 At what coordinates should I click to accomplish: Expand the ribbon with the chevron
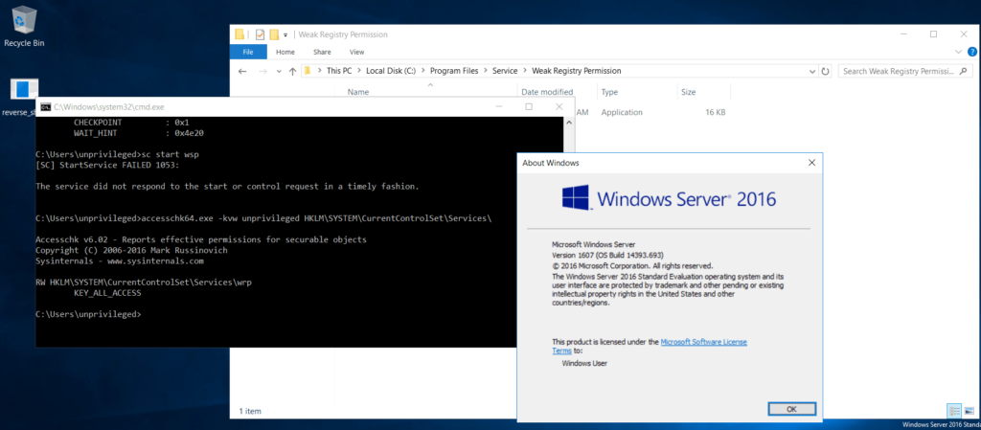[959, 52]
